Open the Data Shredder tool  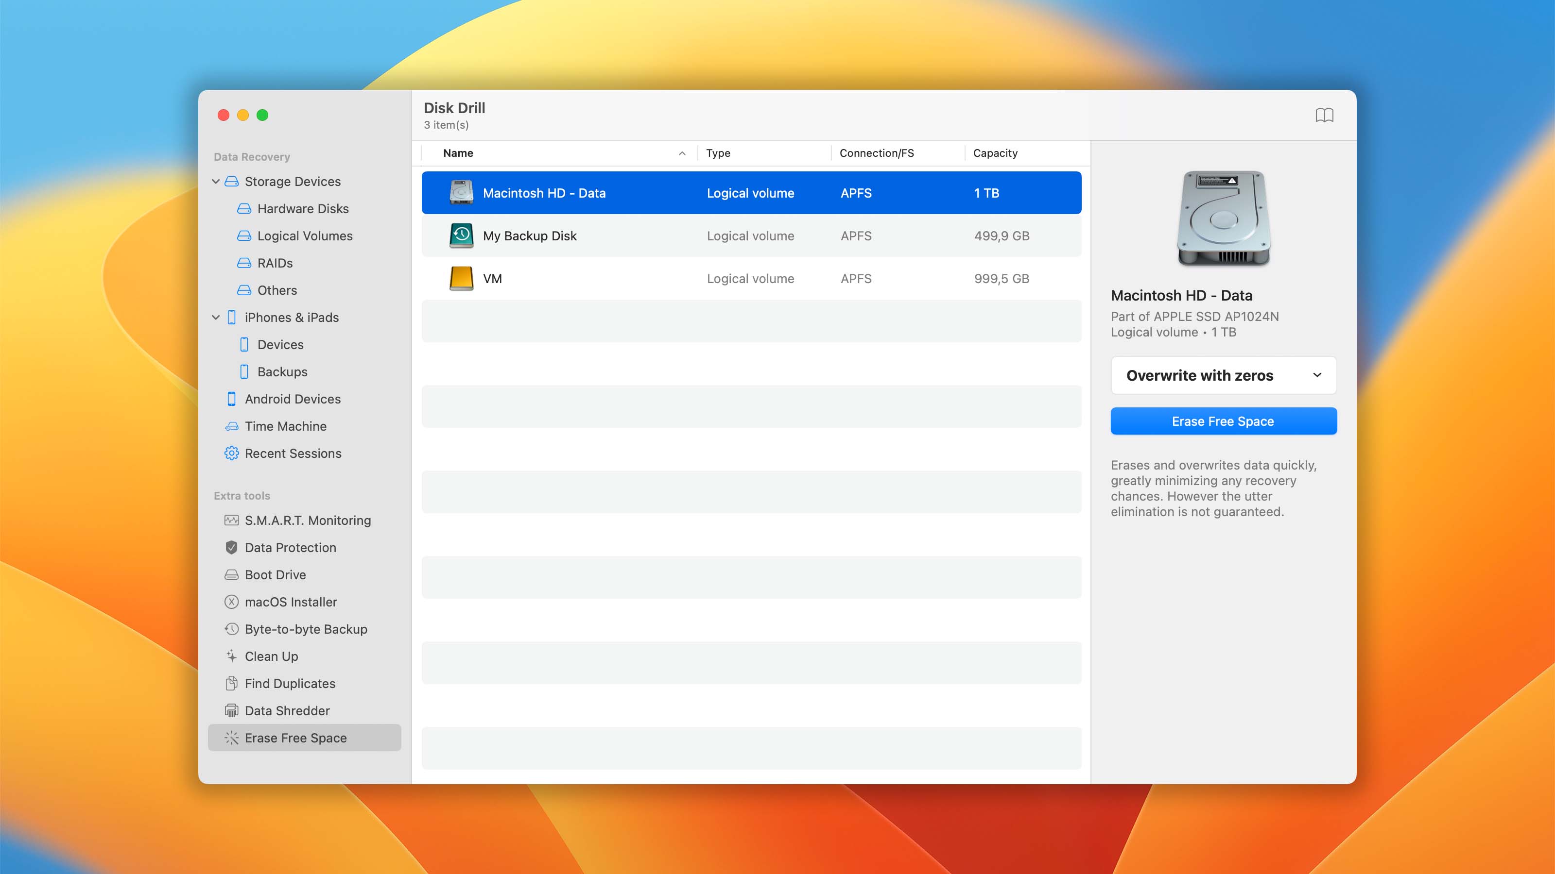coord(287,710)
